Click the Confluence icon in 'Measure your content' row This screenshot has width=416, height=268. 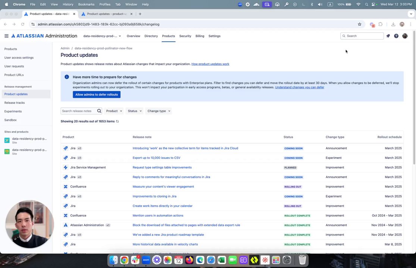coord(66,187)
